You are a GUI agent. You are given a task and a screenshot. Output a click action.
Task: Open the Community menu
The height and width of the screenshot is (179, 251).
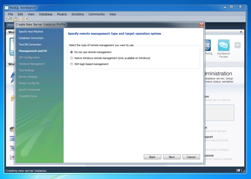97,14
